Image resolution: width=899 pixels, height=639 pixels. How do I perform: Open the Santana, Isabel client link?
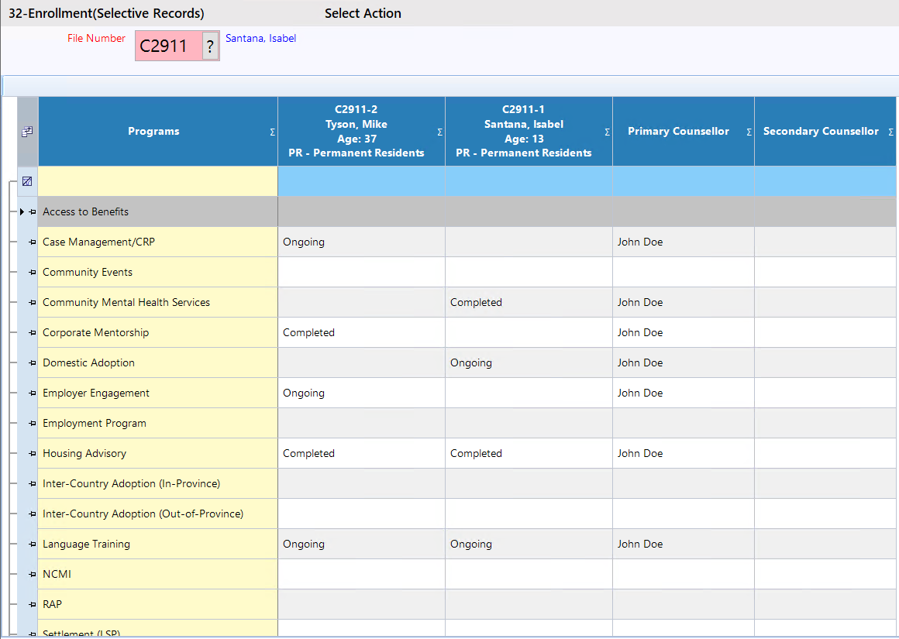261,39
